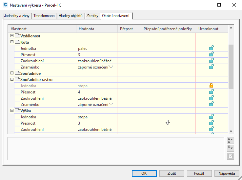Toggle lock for Souřadnice rastru Znaménko row

(x=211, y=104)
